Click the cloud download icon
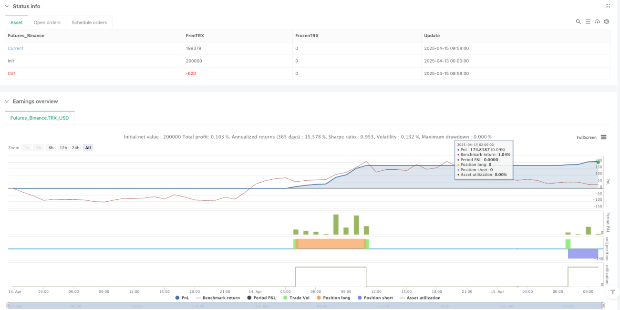Screen dimensions: 620x310 pyautogui.click(x=597, y=22)
